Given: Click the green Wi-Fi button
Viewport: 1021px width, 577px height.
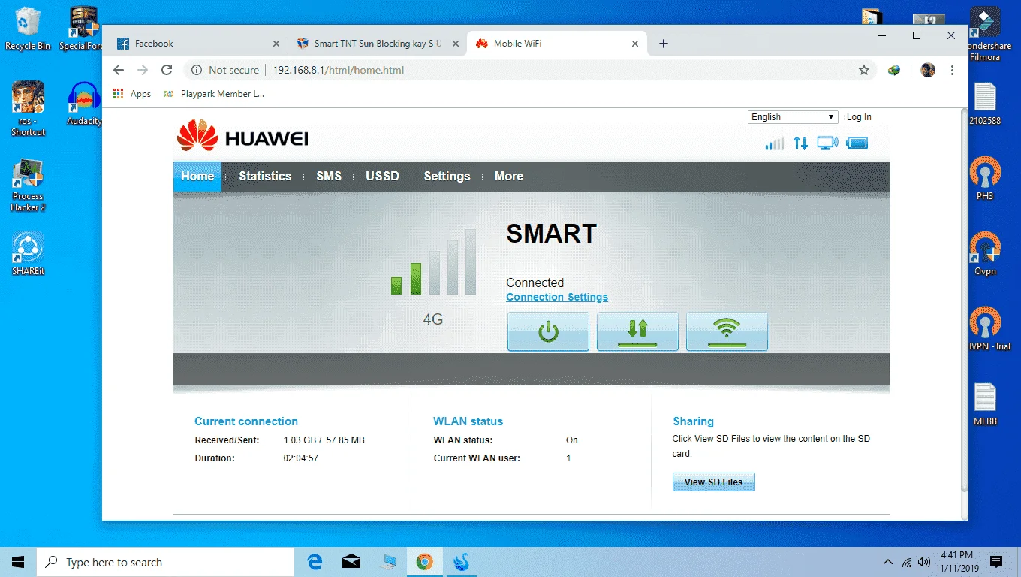Looking at the screenshot, I should [727, 331].
